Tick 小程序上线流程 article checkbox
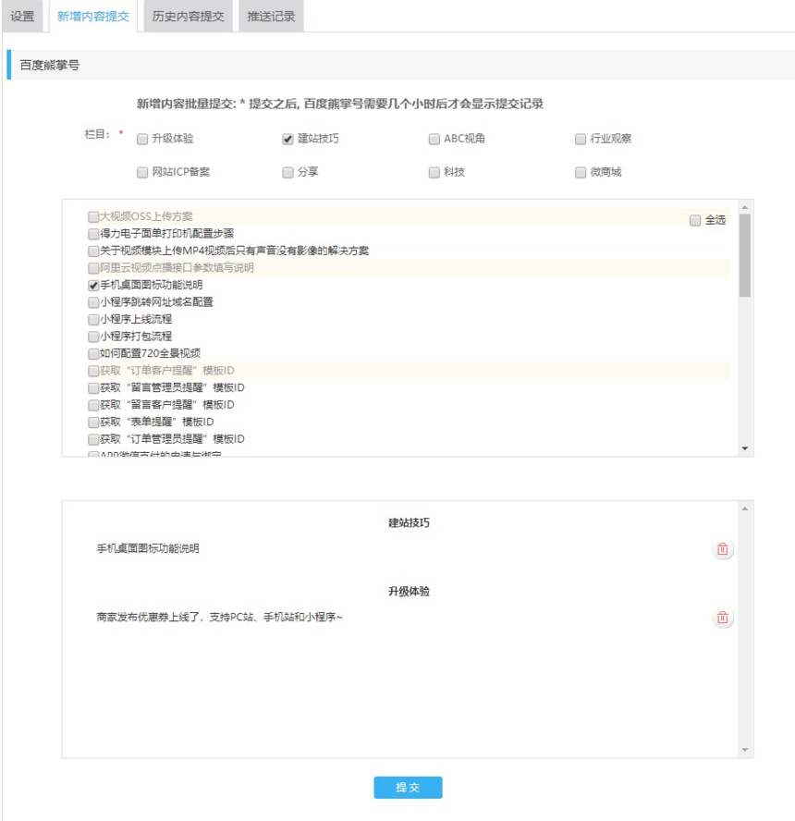 coord(93,319)
